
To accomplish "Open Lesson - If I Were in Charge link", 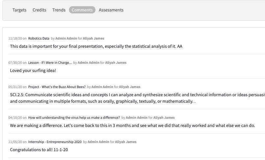I will [50, 62].
